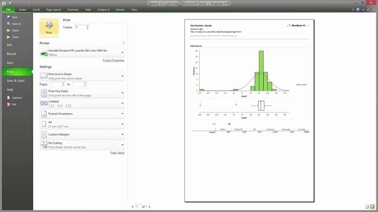Click the Excel application icon in title bar
This screenshot has width=378, height=212.
4,3
